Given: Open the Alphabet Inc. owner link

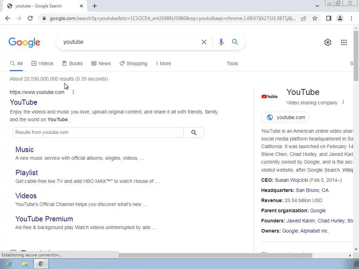Looking at the screenshot, I should click(314, 231).
